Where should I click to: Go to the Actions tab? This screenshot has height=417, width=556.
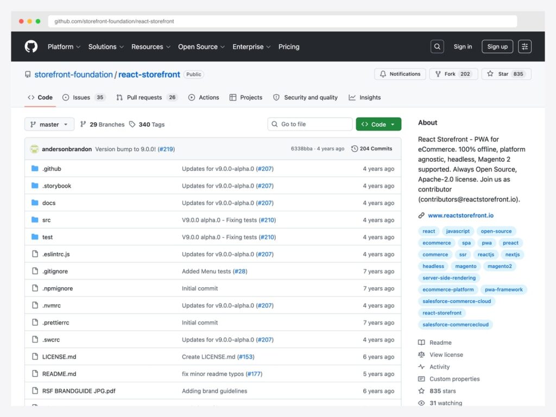coord(204,98)
